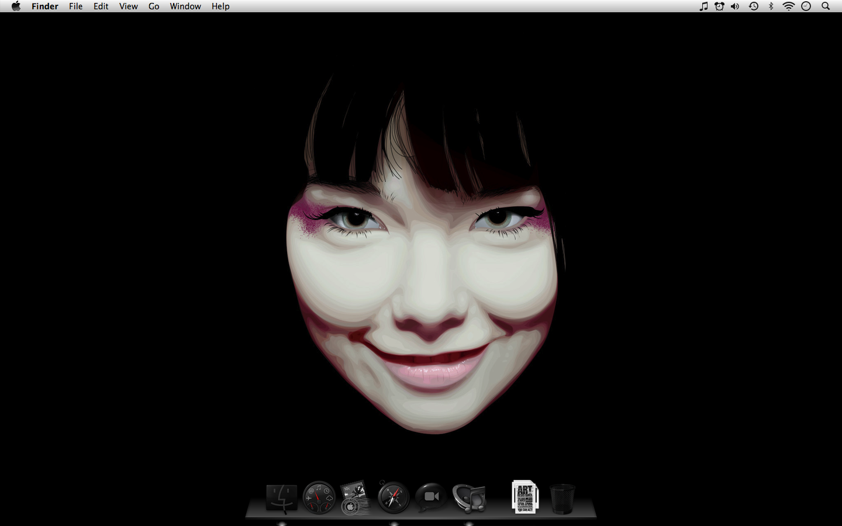The height and width of the screenshot is (526, 842).
Task: Click the music note menu bar icon
Action: tap(703, 6)
